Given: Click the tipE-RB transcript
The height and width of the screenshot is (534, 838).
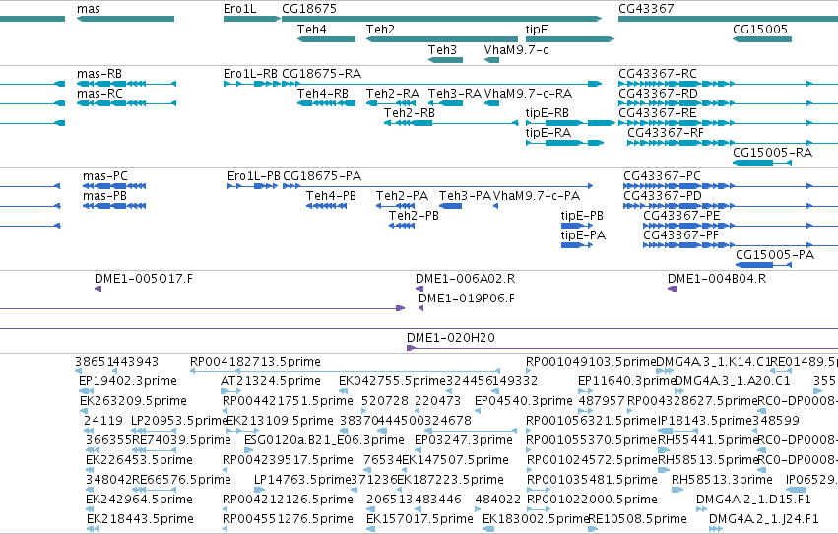Looking at the screenshot, I should point(570,123).
